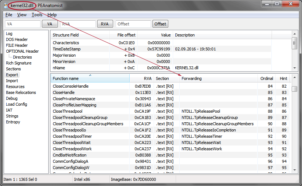
Task: Select the nName structure row
Action: coord(161,68)
